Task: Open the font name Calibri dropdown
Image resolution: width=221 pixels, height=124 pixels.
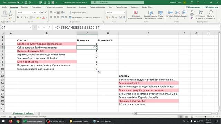Action: [x=32, y=13]
